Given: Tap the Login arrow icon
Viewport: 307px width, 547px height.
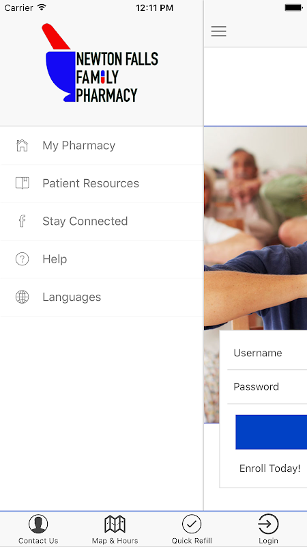Looking at the screenshot, I should pos(268,524).
